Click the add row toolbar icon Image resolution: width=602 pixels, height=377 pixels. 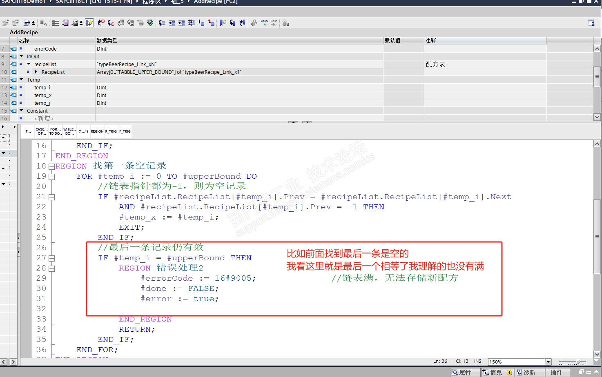16,23
